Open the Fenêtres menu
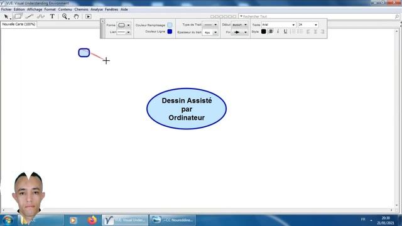 tap(112, 9)
